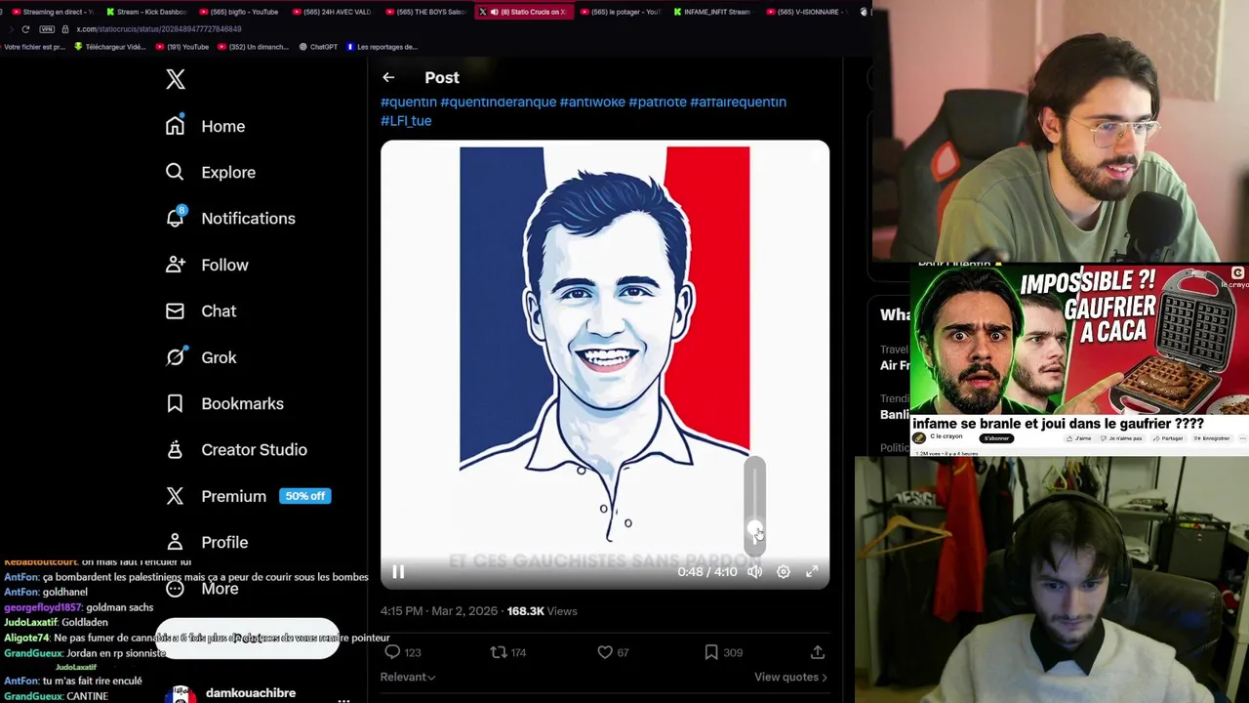This screenshot has width=1249, height=703.
Task: Mute the video speaker icon
Action: click(x=754, y=572)
